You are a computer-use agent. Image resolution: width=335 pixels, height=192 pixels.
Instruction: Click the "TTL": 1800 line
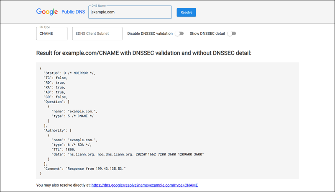64,150
